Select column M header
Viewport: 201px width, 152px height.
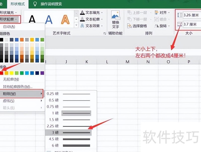tap(128, 62)
